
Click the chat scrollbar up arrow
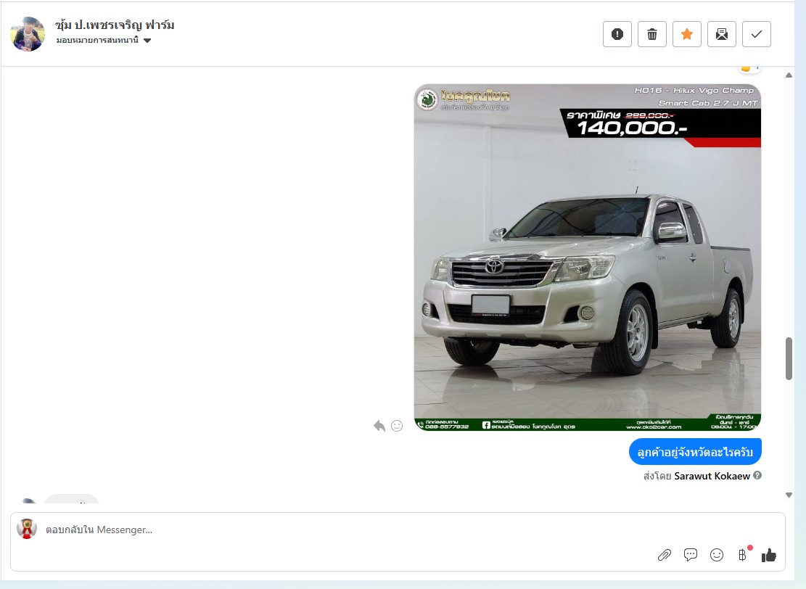[x=789, y=75]
